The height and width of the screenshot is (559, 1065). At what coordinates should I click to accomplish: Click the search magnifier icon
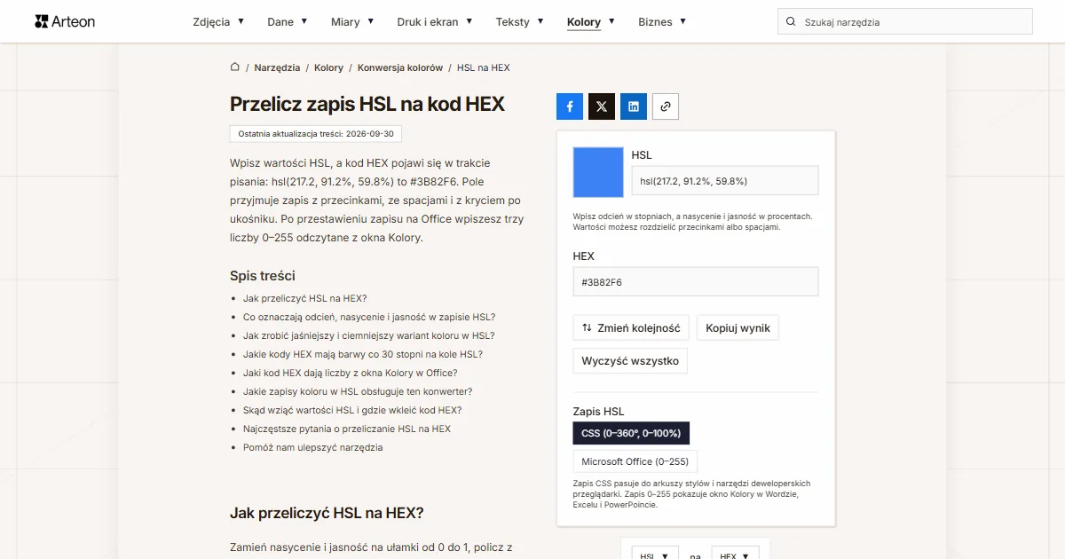pos(791,21)
